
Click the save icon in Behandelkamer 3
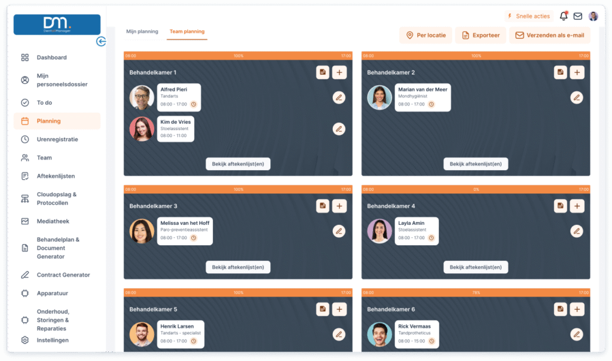click(323, 206)
